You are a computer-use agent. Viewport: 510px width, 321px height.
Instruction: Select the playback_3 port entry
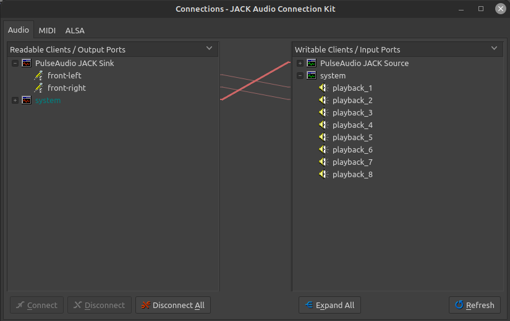coord(352,112)
